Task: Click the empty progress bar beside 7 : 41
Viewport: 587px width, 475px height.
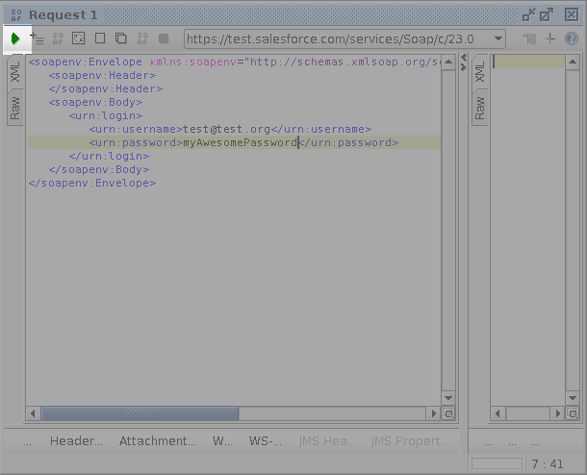Action: 497,463
